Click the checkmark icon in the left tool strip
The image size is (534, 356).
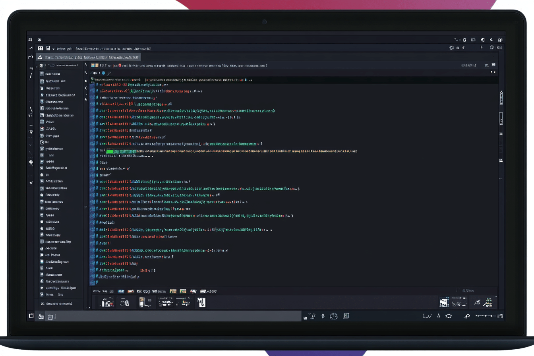(x=31, y=182)
